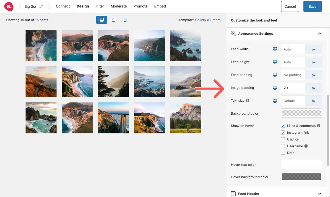
Task: Open Image padding unit dropdown
Action: (x=314, y=88)
